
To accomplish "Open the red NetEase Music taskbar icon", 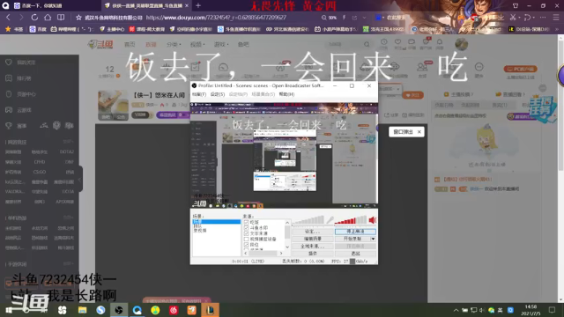I will pos(174,309).
